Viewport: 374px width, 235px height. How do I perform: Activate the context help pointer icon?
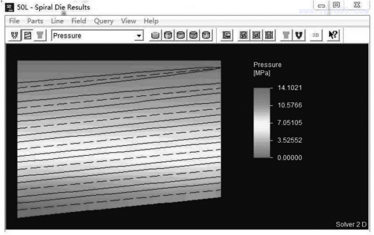[x=332, y=35]
